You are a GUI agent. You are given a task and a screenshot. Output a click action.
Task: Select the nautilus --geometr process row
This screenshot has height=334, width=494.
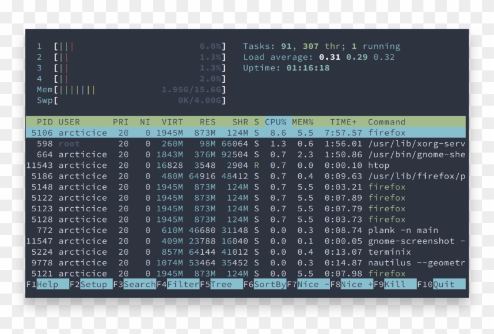246,263
